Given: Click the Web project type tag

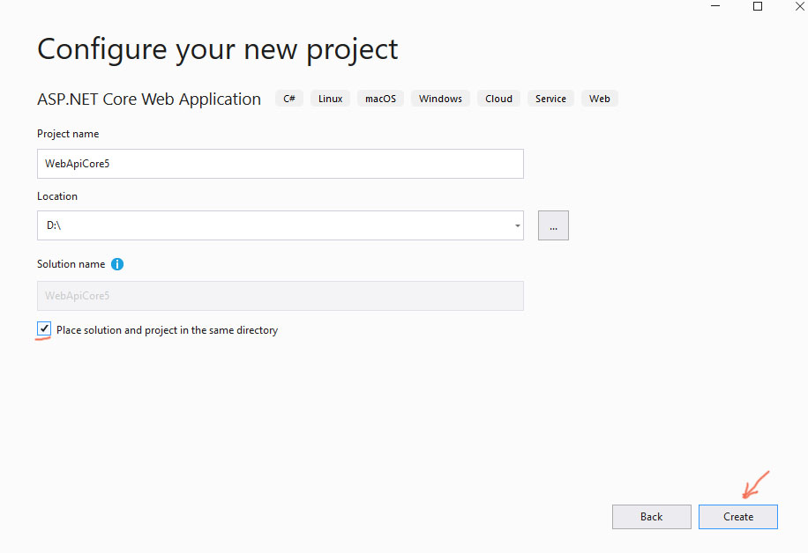Looking at the screenshot, I should 600,99.
